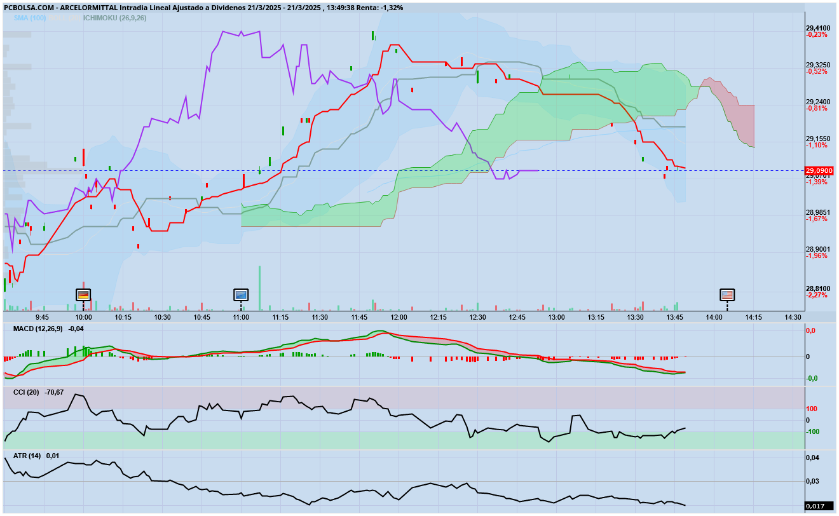Click the PCBOLSA.COM title text
This screenshot has width=839, height=516.
[x=29, y=8]
